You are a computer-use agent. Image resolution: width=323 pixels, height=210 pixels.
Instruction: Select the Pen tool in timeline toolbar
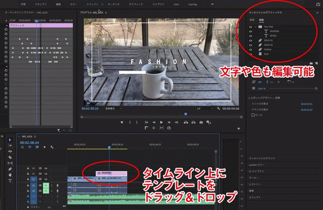pos(10,169)
